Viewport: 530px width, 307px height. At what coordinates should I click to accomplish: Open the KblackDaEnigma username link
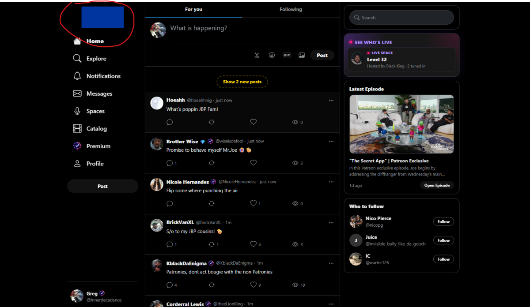[x=186, y=263]
